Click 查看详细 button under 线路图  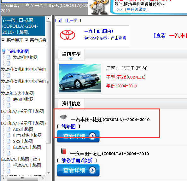tap(78, 136)
